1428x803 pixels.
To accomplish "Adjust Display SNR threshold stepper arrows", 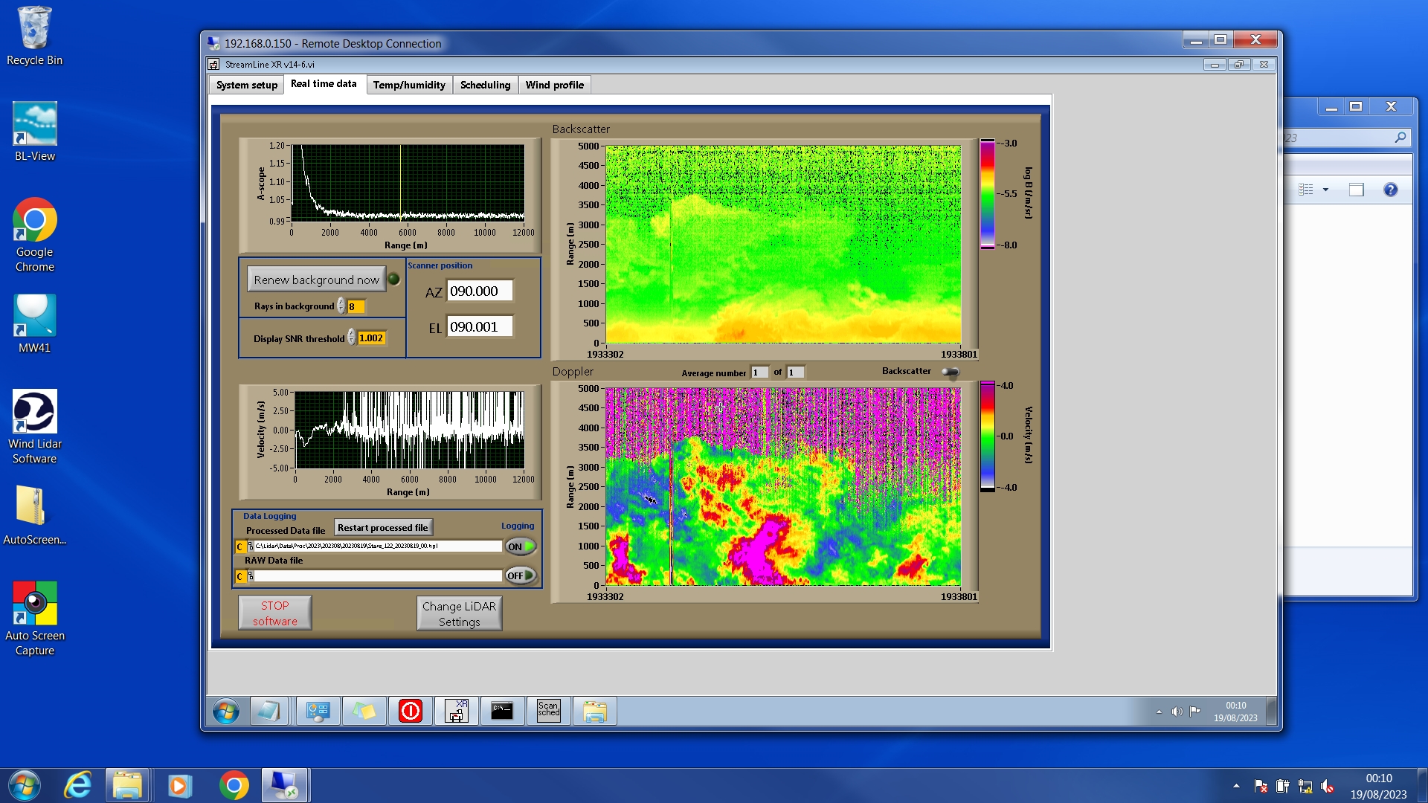I will click(352, 338).
